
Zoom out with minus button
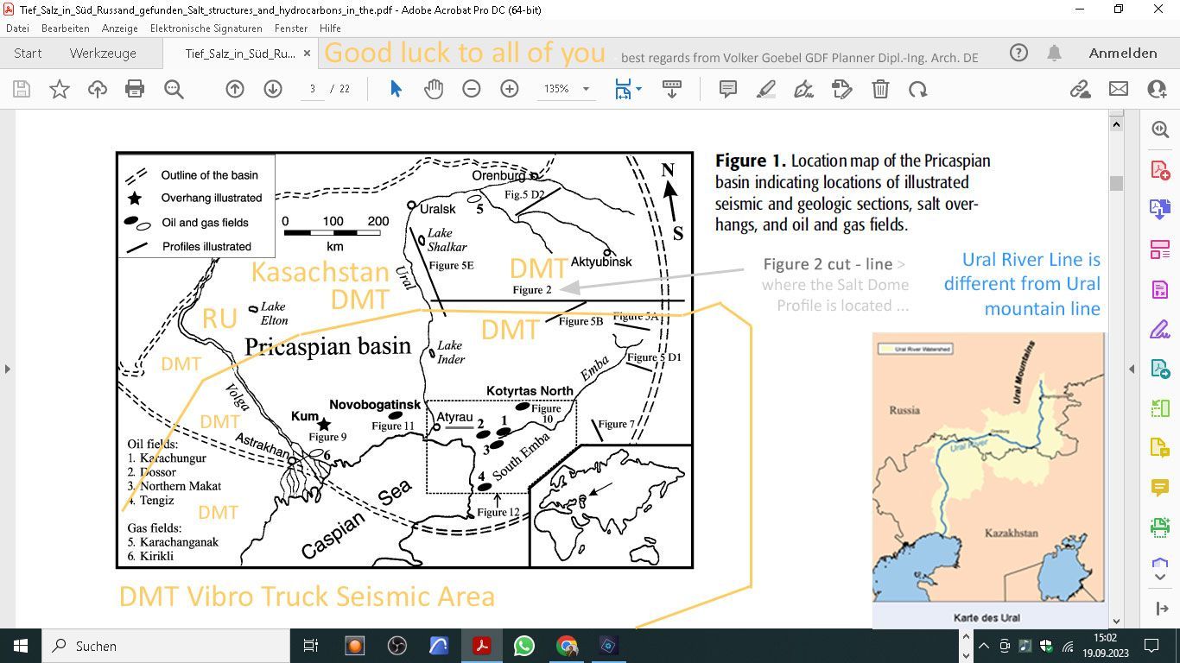(x=471, y=89)
